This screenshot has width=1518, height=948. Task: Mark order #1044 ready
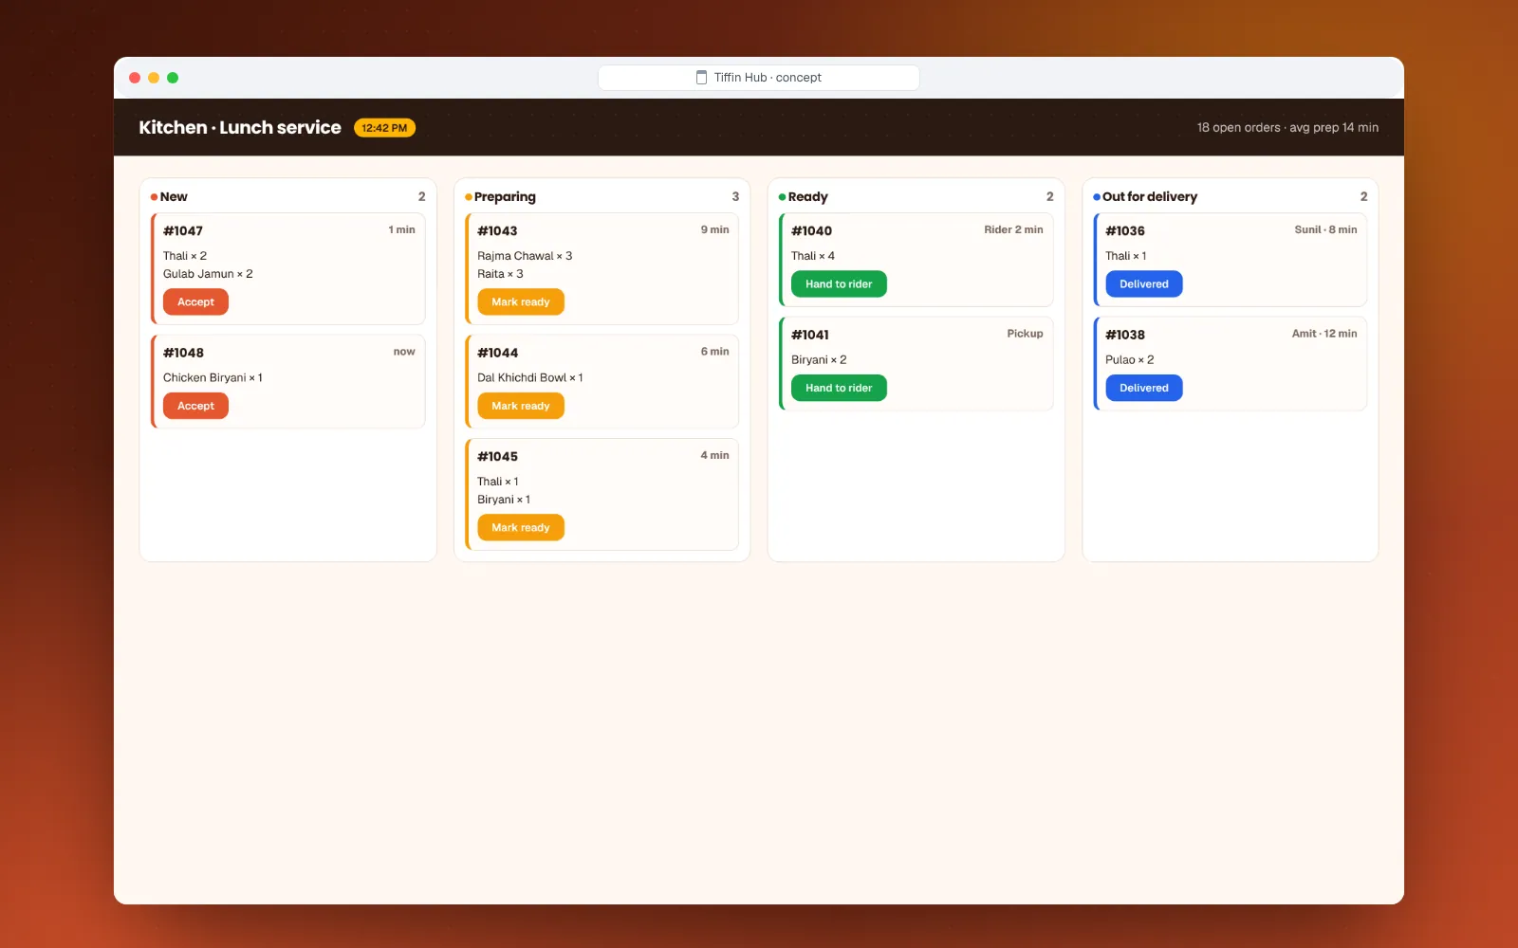(521, 406)
